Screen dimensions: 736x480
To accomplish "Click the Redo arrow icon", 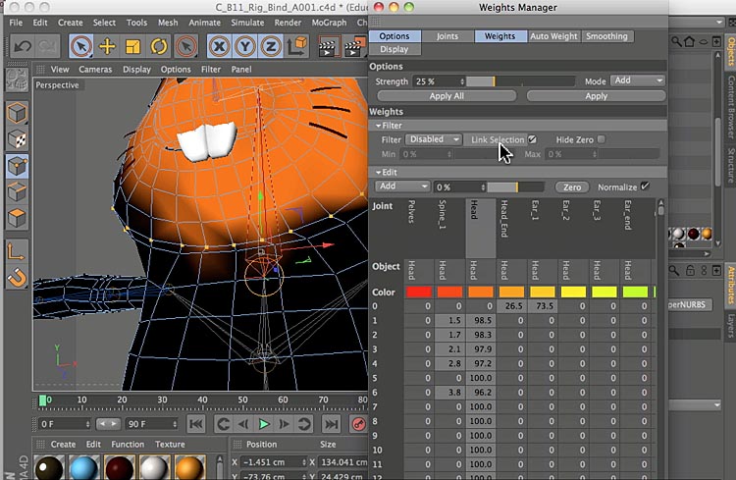I will tap(47, 46).
